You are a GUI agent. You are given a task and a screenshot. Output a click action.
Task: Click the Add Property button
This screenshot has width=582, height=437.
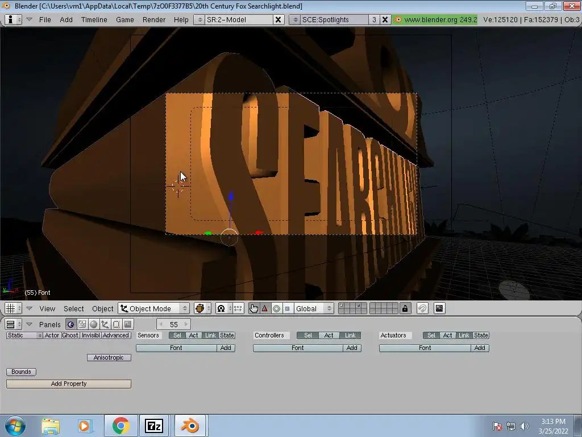[69, 384]
